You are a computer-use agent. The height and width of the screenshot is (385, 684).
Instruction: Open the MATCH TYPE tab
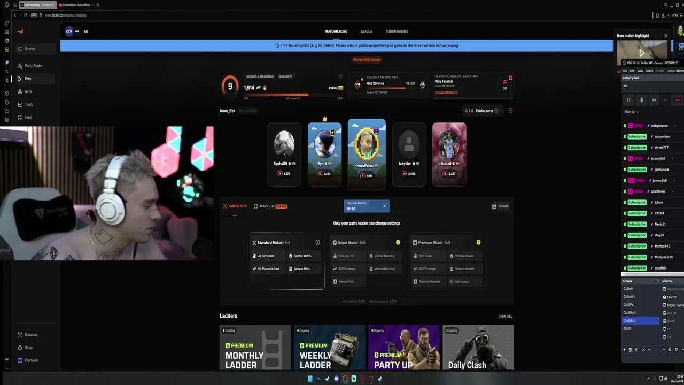pos(236,206)
